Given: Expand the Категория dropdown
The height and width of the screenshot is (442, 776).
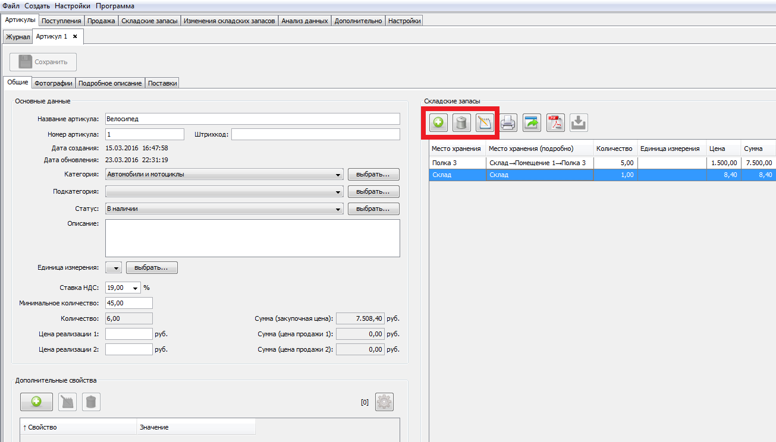Looking at the screenshot, I should coord(338,175).
